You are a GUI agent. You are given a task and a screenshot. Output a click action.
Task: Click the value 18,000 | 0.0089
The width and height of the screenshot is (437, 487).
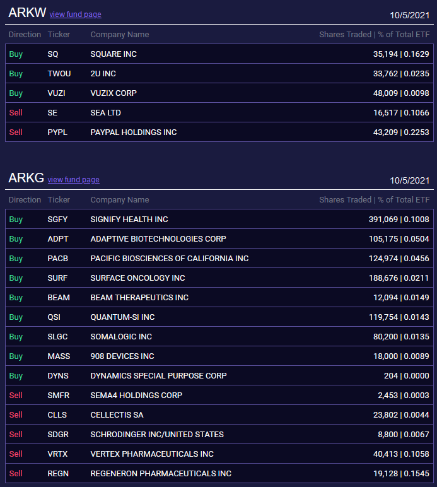click(x=401, y=356)
